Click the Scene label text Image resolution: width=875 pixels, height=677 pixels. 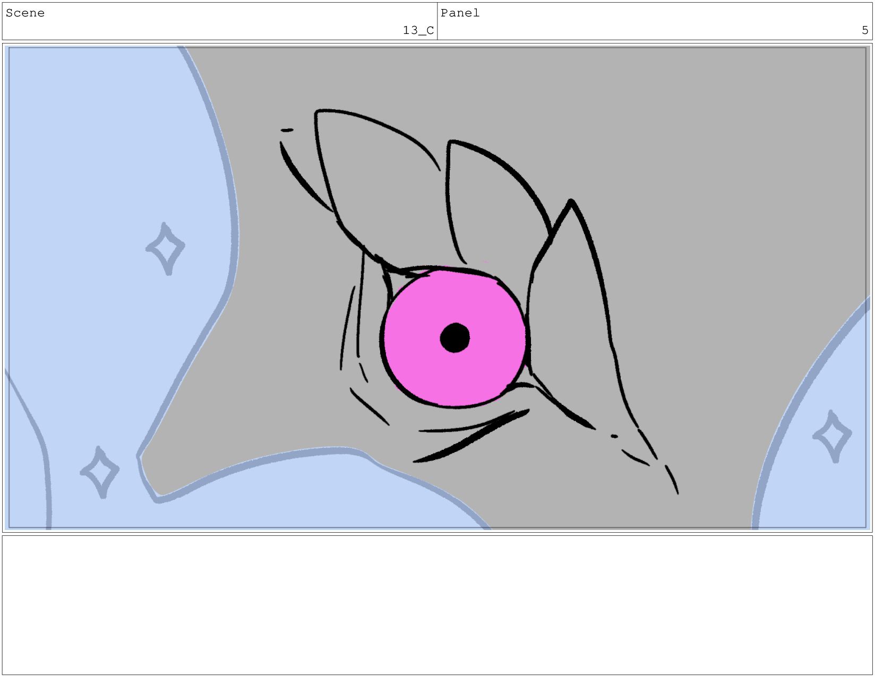[25, 13]
